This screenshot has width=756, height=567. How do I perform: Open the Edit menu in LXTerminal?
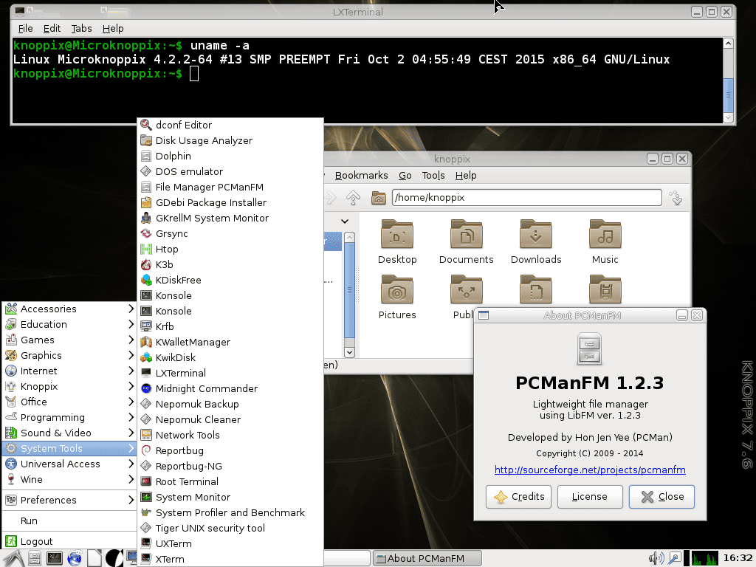pyautogui.click(x=52, y=29)
